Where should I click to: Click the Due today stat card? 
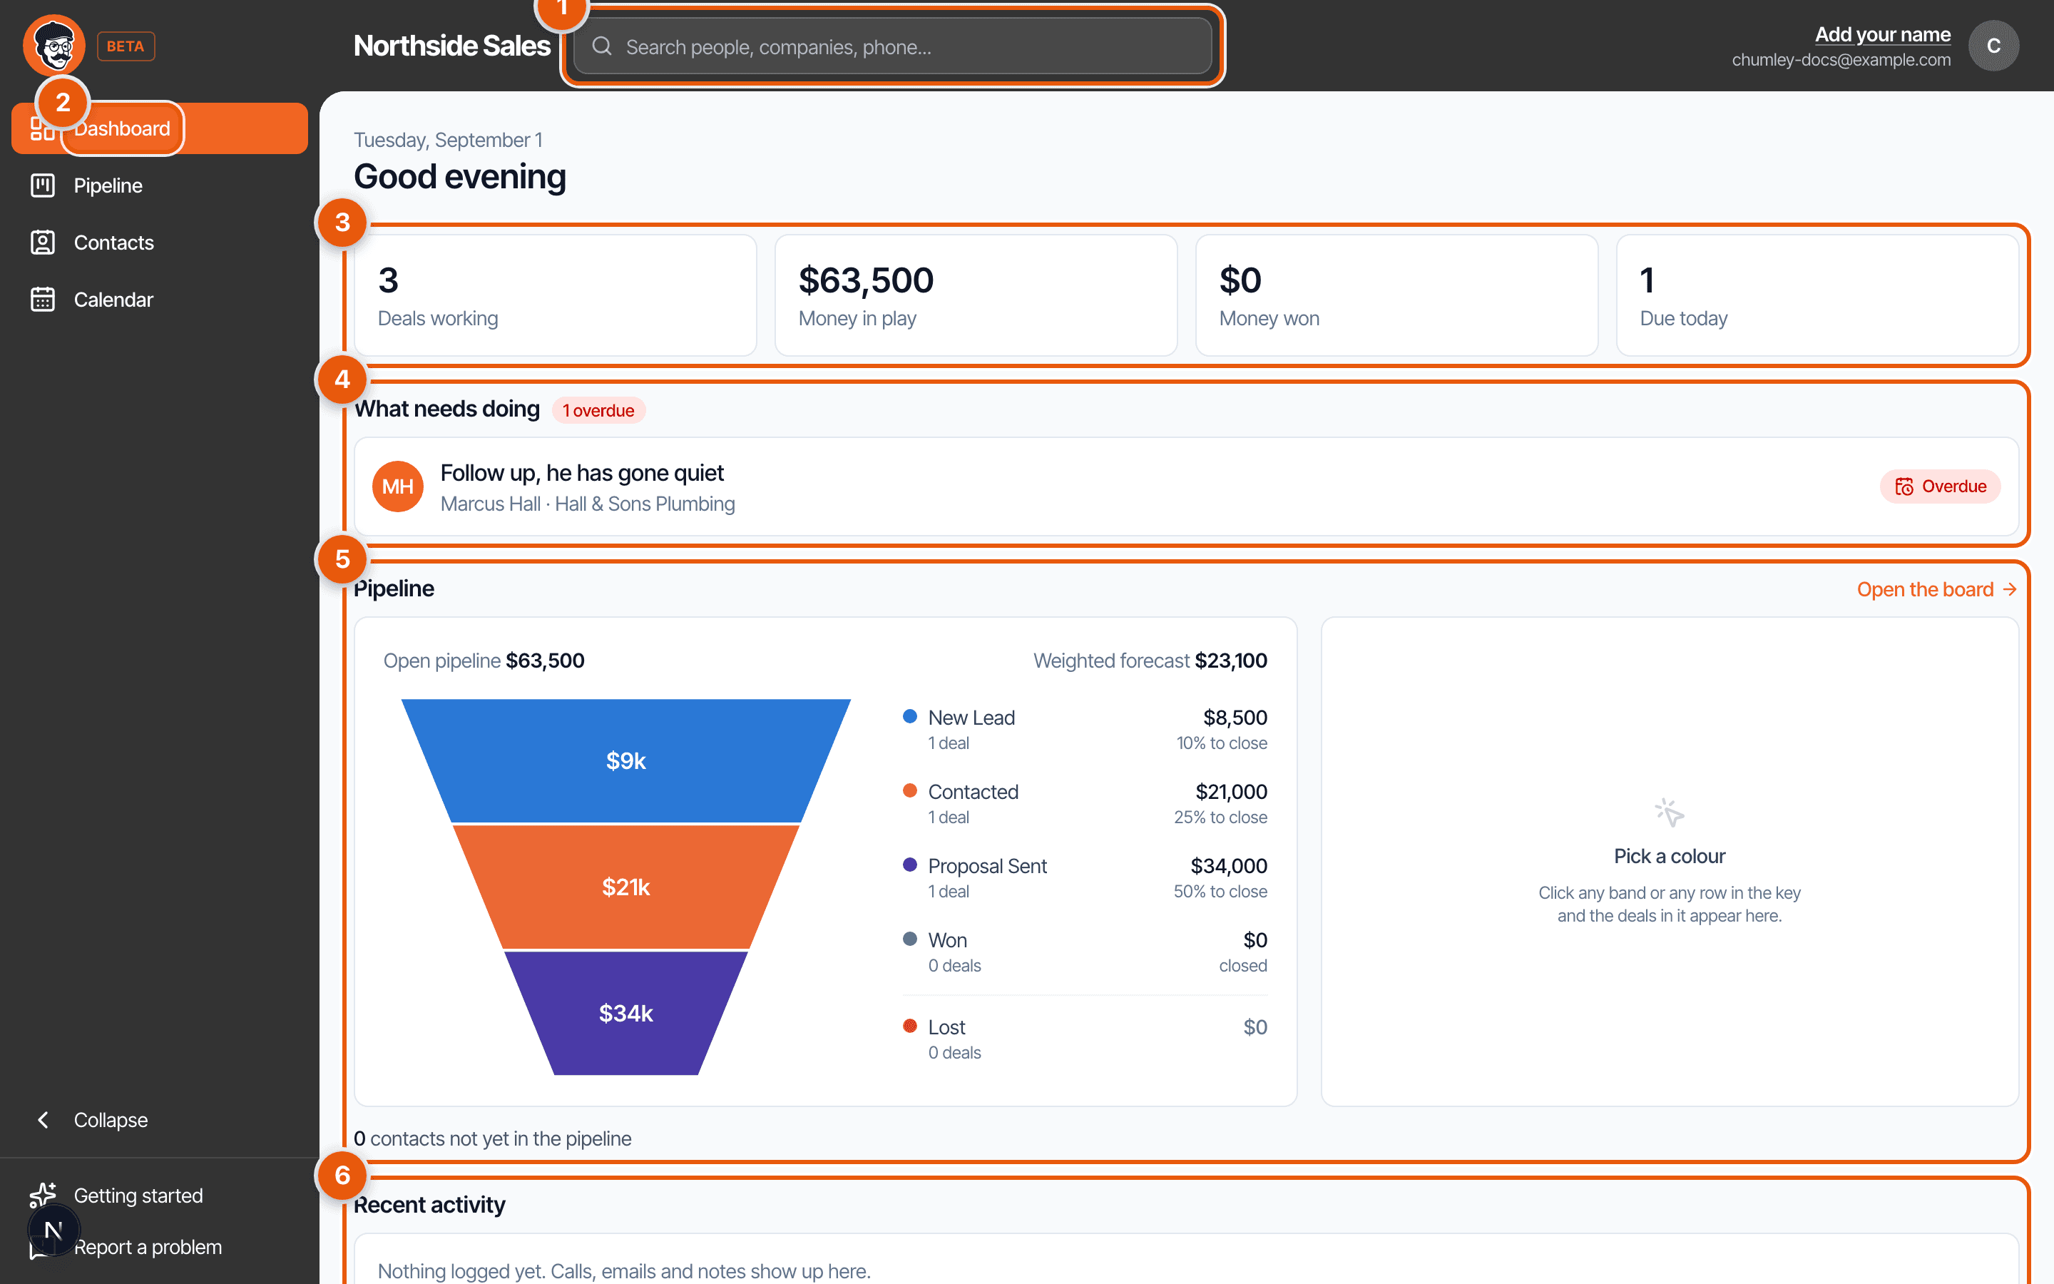(x=1817, y=295)
